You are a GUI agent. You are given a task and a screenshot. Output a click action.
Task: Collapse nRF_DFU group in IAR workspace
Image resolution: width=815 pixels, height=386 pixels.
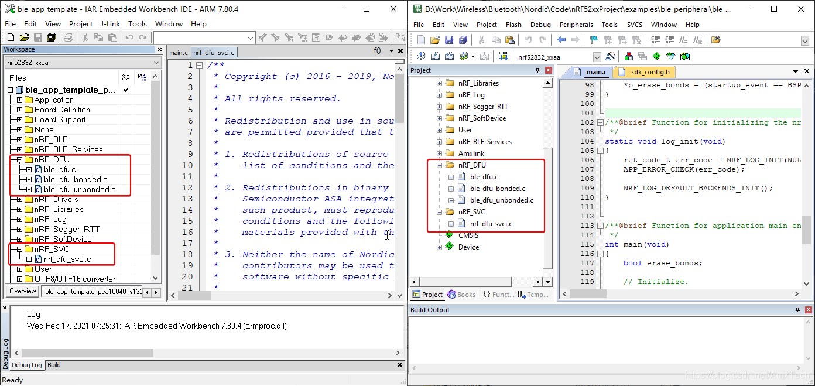[19, 159]
